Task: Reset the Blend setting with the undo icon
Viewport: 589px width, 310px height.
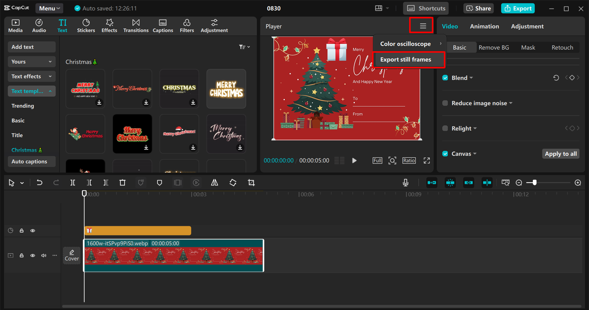Action: [556, 78]
